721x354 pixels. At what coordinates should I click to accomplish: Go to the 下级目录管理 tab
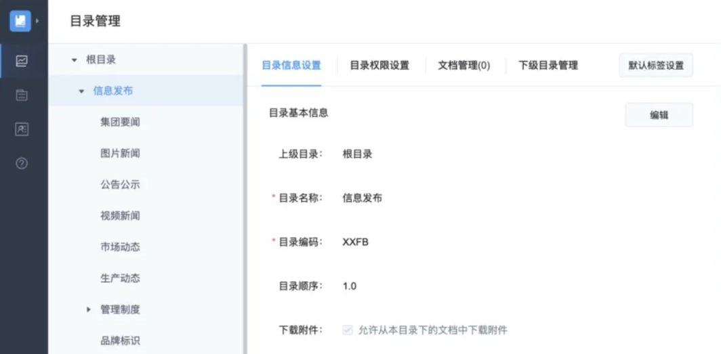(x=548, y=66)
